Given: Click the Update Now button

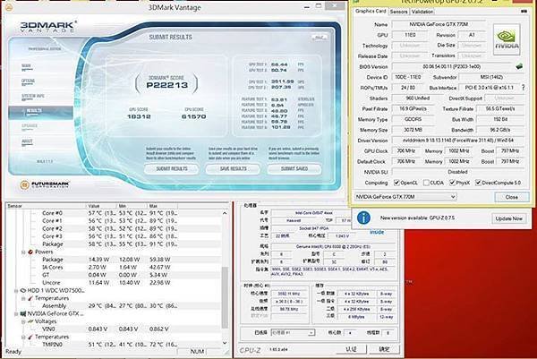Looking at the screenshot, I should (508, 218).
